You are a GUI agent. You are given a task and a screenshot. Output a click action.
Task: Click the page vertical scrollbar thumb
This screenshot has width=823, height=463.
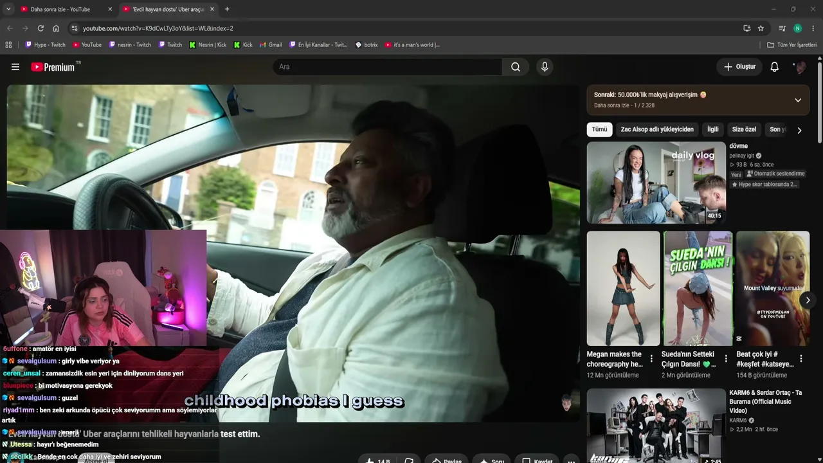(820, 102)
